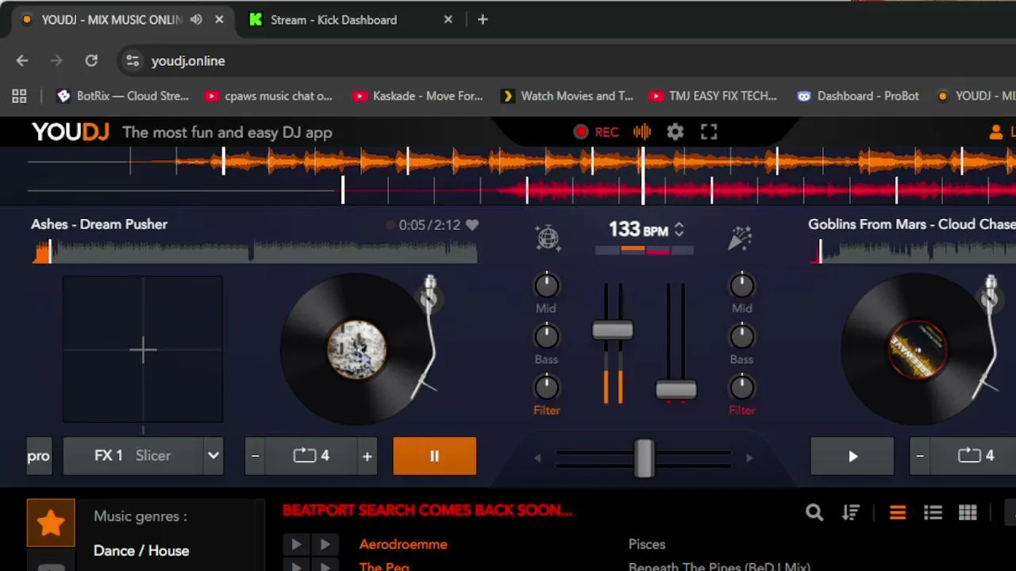Image resolution: width=1016 pixels, height=571 pixels.
Task: Toggle the left deck 4-beat loop
Action: [x=311, y=456]
